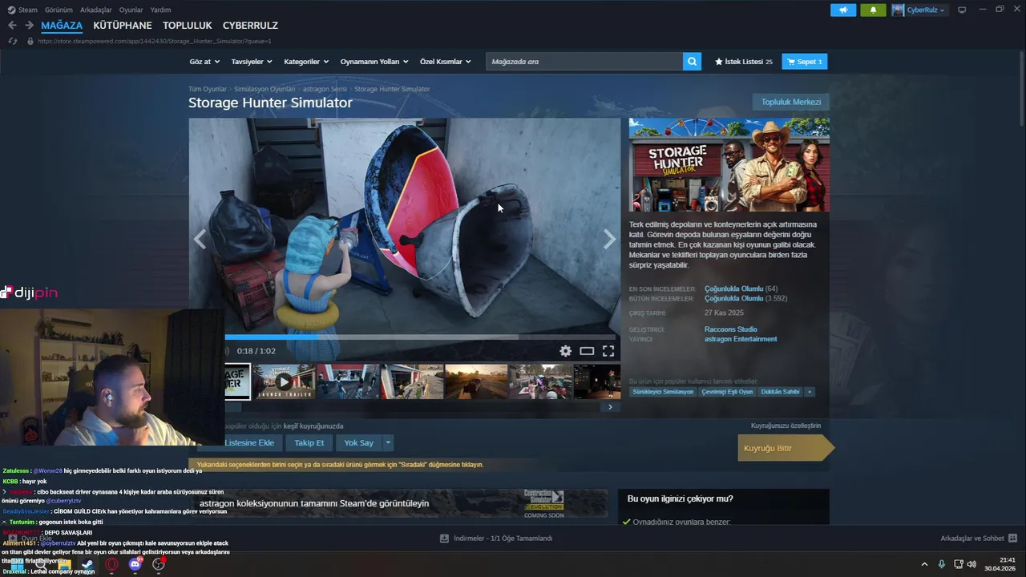Switch to the MAĞAZA tab
1026x577 pixels.
62,26
